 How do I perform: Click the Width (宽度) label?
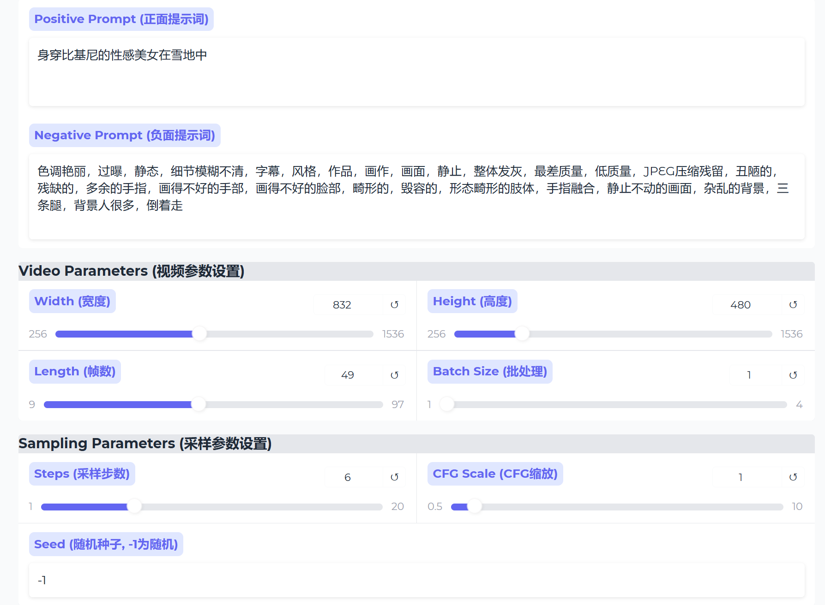tap(72, 301)
